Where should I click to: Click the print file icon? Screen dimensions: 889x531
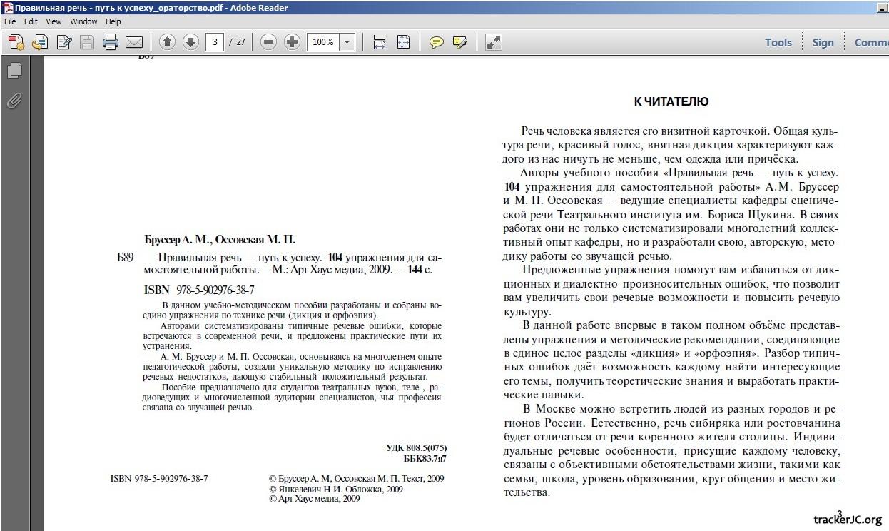(x=110, y=42)
